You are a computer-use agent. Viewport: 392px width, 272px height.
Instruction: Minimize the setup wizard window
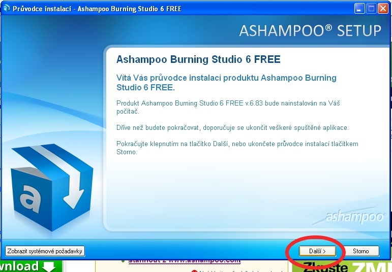pos(359,9)
